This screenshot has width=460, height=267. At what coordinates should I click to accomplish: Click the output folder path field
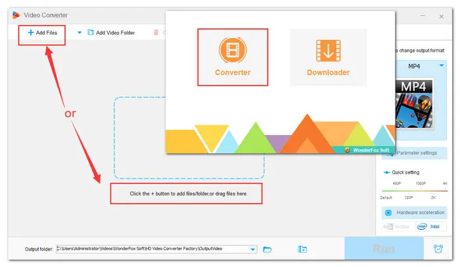[151, 249]
